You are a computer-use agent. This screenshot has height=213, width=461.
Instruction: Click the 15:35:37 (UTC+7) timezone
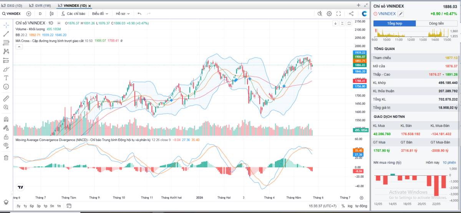323,206
